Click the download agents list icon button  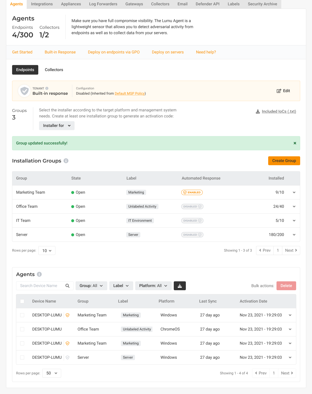(180, 286)
